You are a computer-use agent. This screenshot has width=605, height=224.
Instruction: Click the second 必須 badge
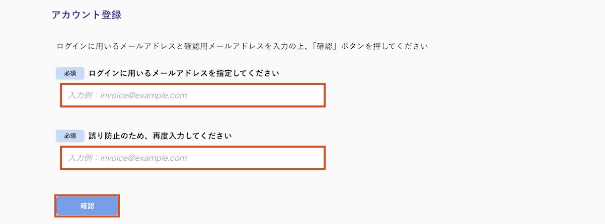[x=70, y=136]
